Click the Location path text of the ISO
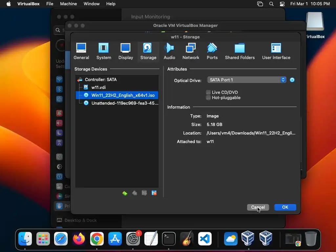The image size is (336, 252). tap(251, 133)
